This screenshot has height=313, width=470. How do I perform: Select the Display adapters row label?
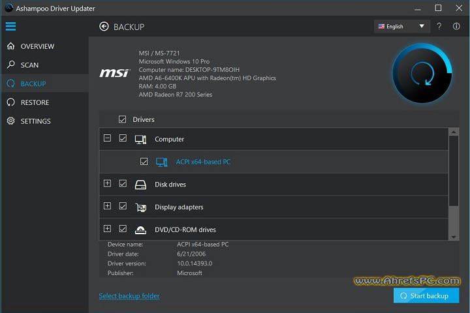click(x=179, y=207)
